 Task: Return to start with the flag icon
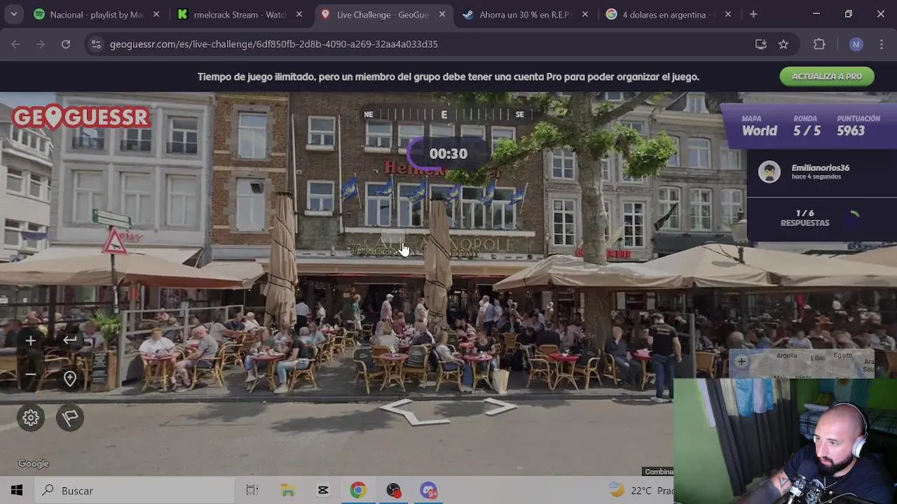click(70, 418)
